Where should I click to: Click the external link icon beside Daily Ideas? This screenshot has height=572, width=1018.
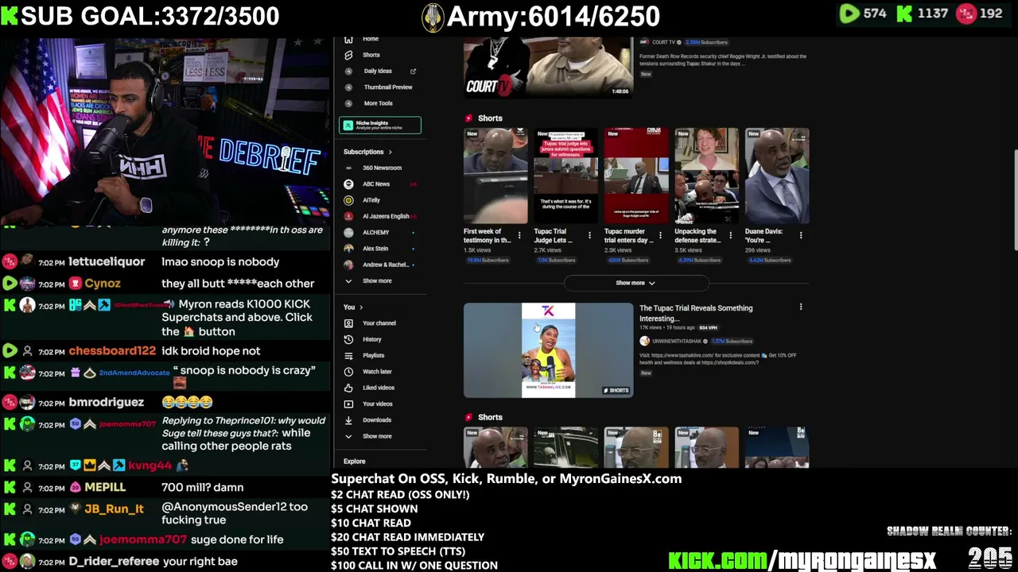pos(413,71)
